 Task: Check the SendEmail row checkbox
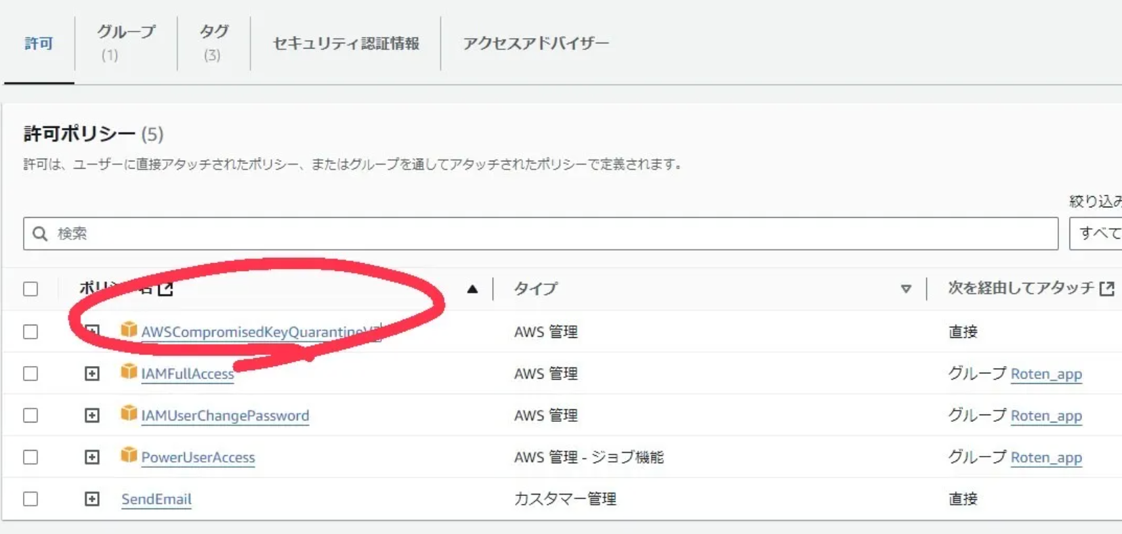[x=31, y=499]
